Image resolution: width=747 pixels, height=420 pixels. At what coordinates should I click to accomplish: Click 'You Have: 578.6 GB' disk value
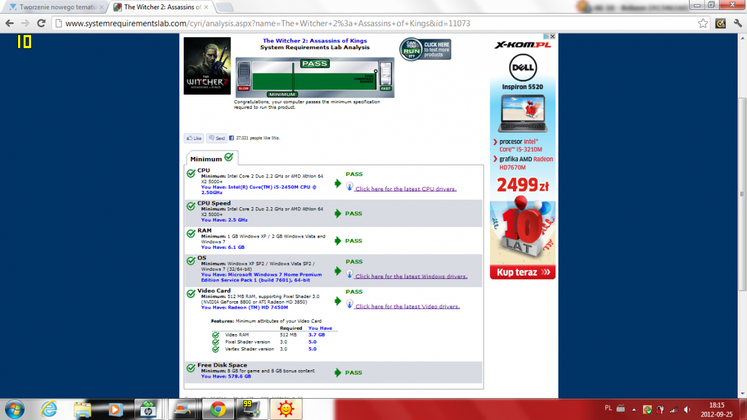pyautogui.click(x=226, y=376)
